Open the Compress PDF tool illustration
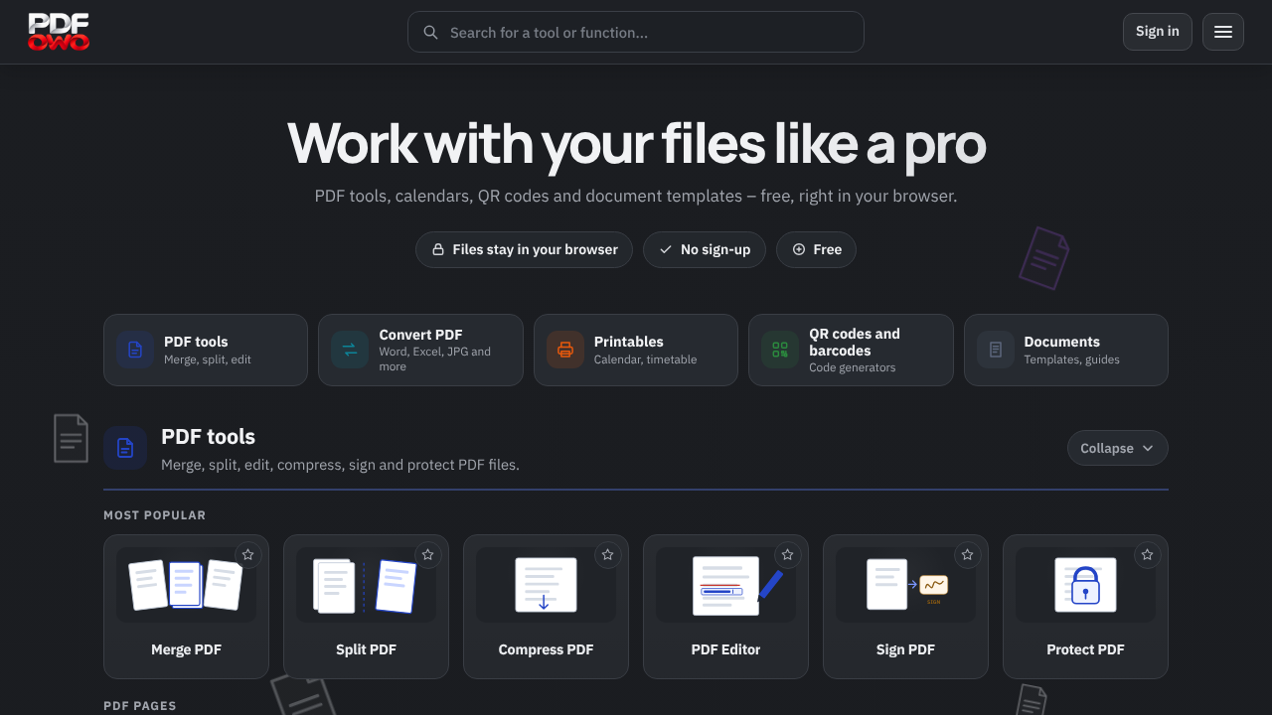This screenshot has width=1272, height=715. pos(546,585)
